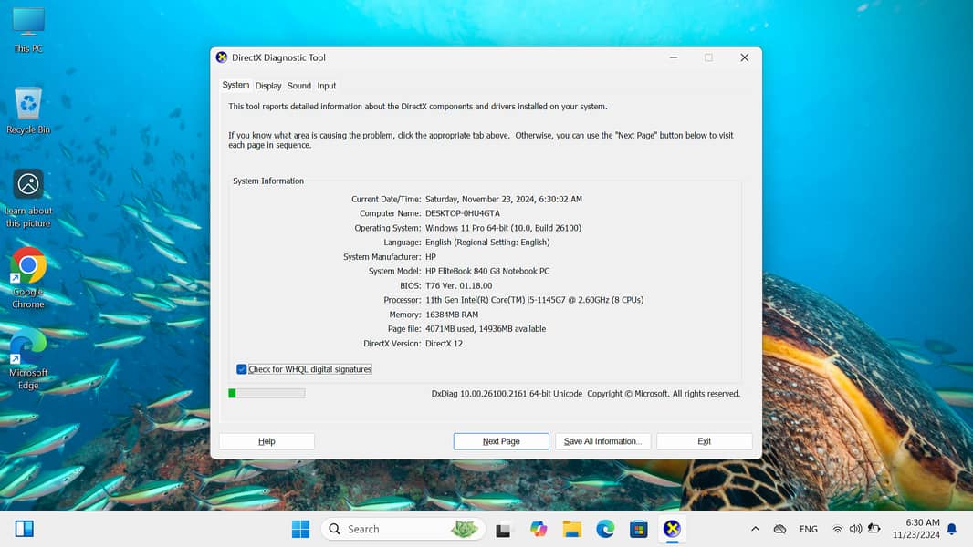Launch Microsoft Store from taskbar
The height and width of the screenshot is (547, 973).
point(639,529)
